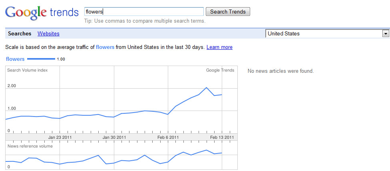Click the Search Volume index label
The height and width of the screenshot is (171, 390).
[27, 70]
